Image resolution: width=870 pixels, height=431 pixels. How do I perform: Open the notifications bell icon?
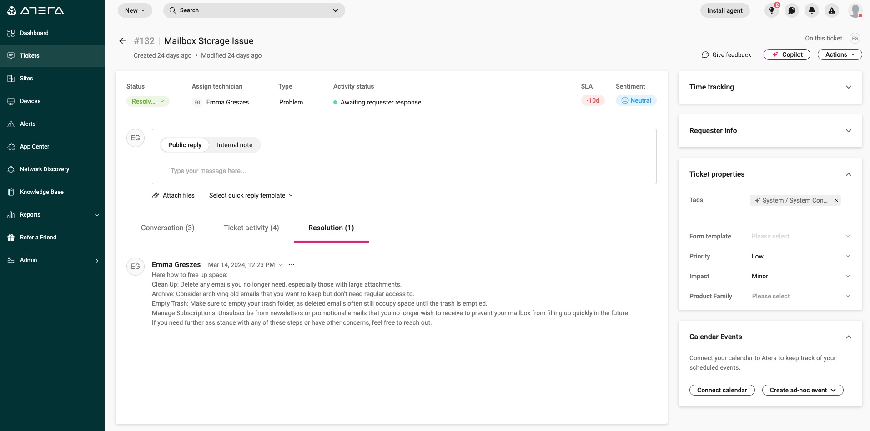coord(812,10)
